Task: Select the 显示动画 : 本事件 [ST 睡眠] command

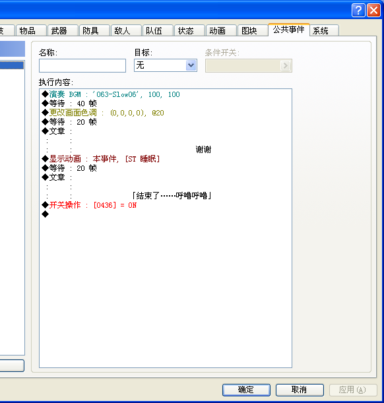Action: 166,159
